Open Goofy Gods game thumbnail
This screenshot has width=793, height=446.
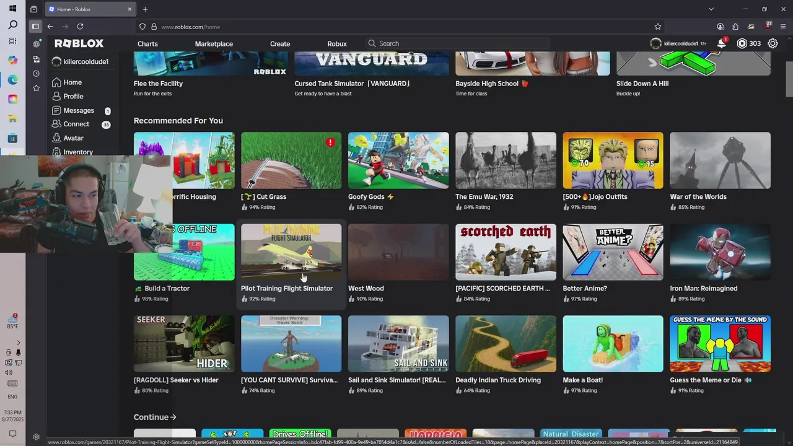click(x=398, y=160)
